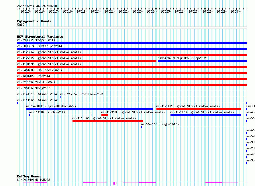Click the 5q15 cytogenetic band label
This screenshot has width=255, height=186.
21,25
